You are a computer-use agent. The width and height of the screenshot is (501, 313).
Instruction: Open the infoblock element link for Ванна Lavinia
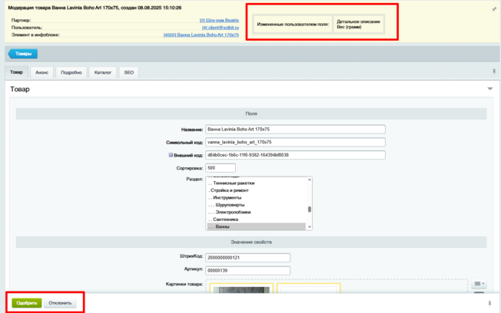tap(201, 35)
